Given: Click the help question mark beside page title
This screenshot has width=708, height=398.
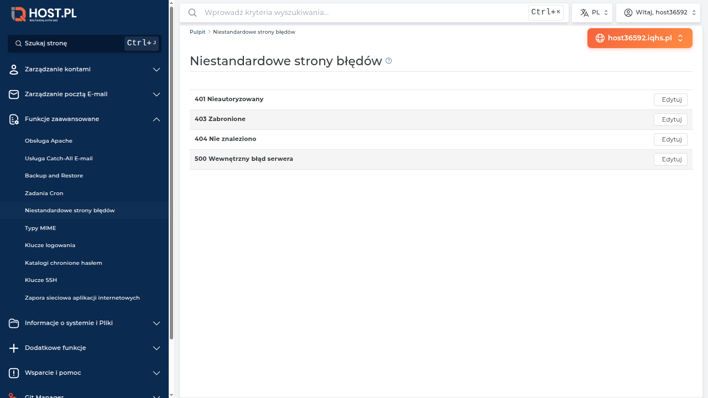Looking at the screenshot, I should [389, 61].
